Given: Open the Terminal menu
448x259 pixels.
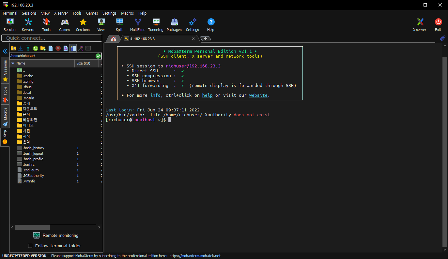Looking at the screenshot, I should click(x=10, y=13).
